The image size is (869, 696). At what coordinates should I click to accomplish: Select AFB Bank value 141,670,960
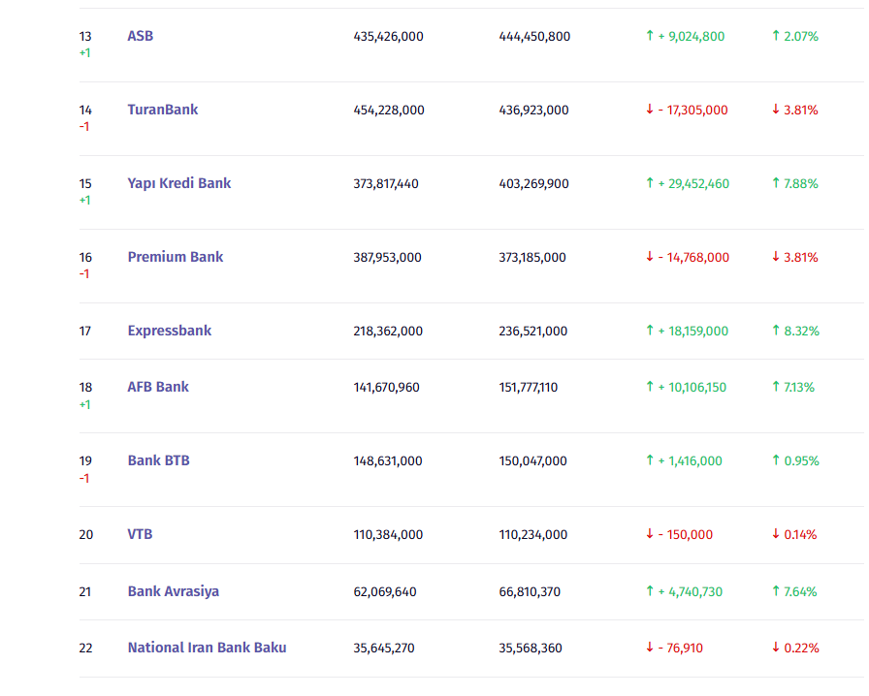pyautogui.click(x=386, y=388)
